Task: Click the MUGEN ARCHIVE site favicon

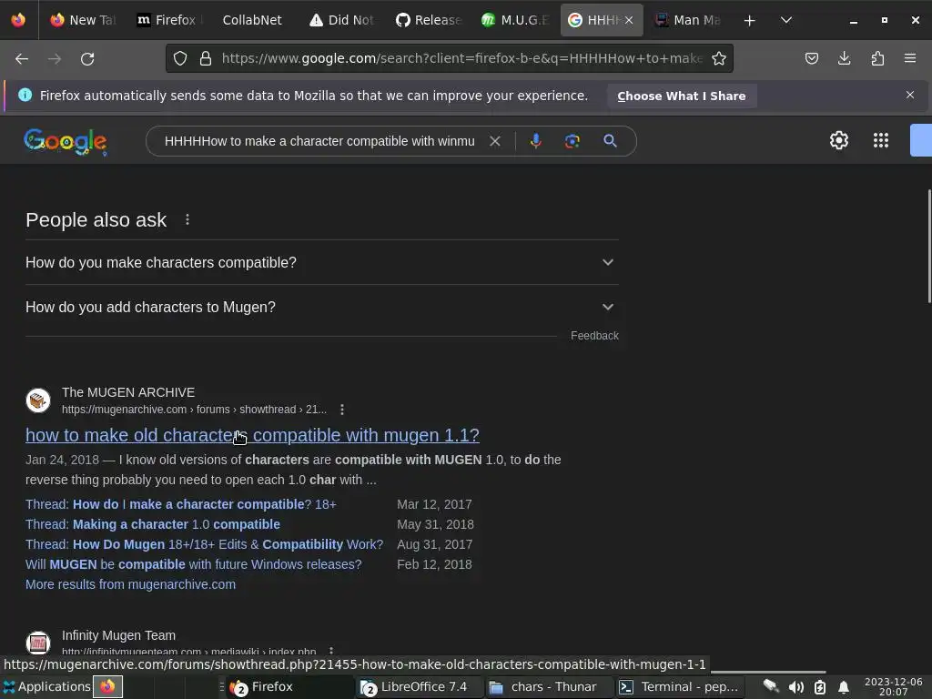Action: tap(38, 400)
